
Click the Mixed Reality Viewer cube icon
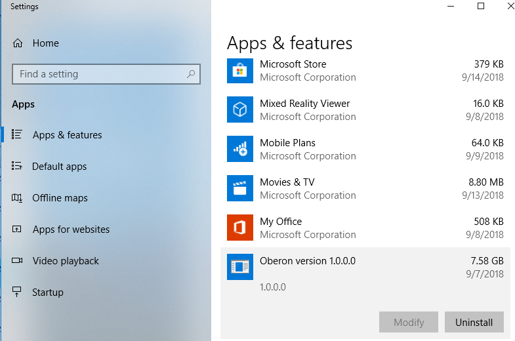pyautogui.click(x=240, y=110)
